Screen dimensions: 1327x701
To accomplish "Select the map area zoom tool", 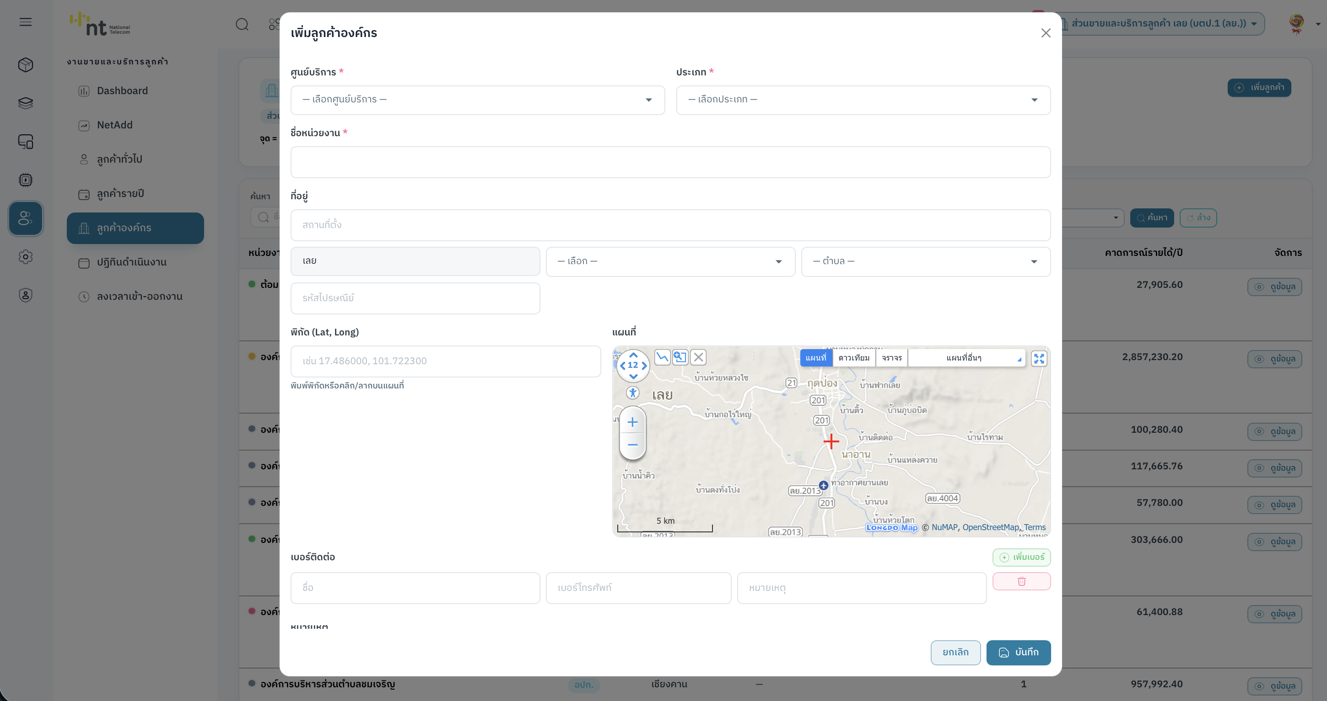I will [680, 357].
